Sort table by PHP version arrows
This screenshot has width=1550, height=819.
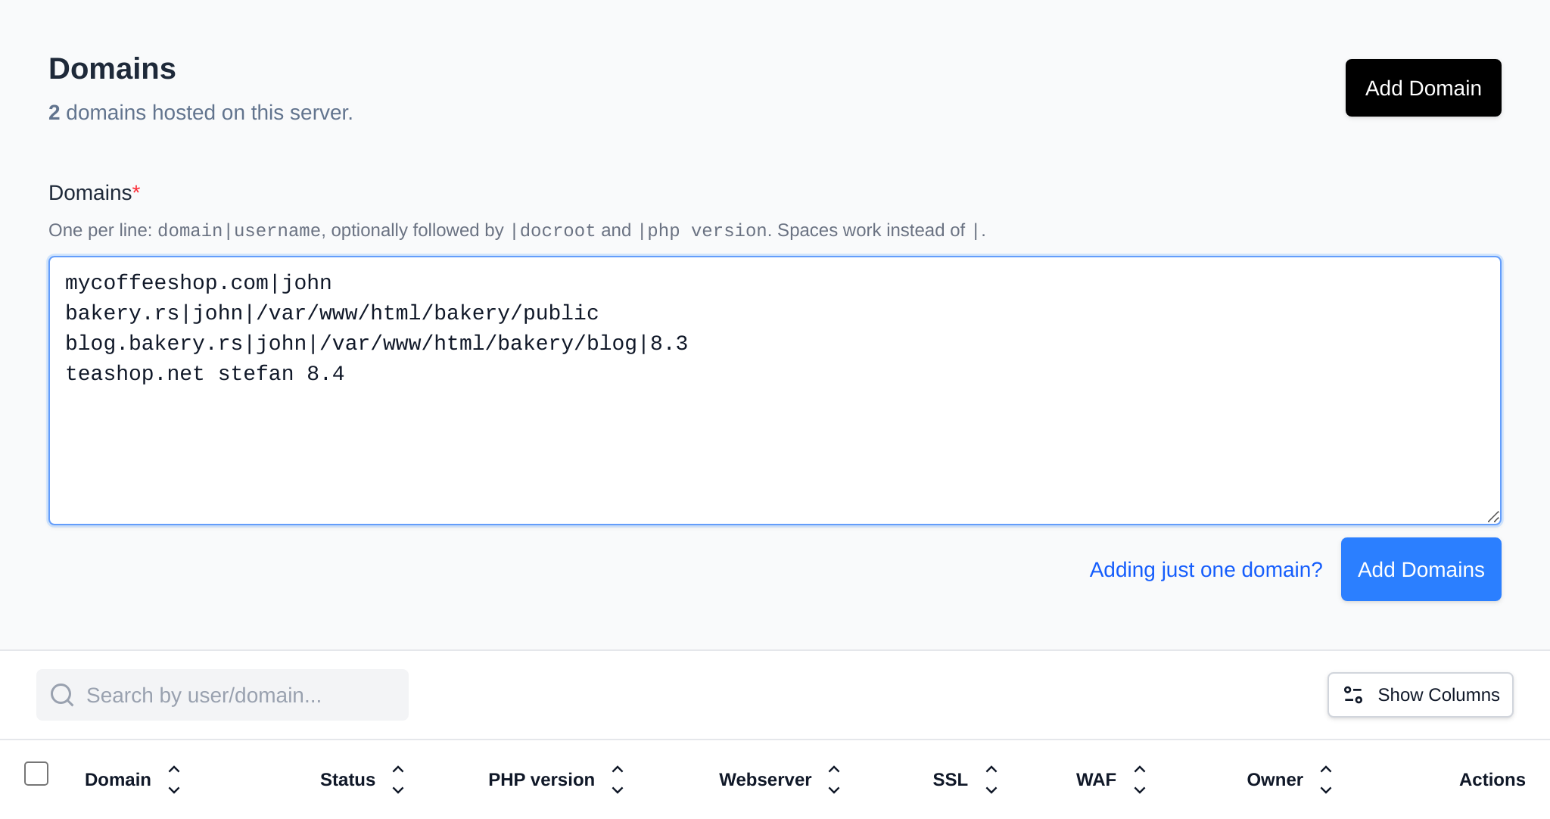618,780
